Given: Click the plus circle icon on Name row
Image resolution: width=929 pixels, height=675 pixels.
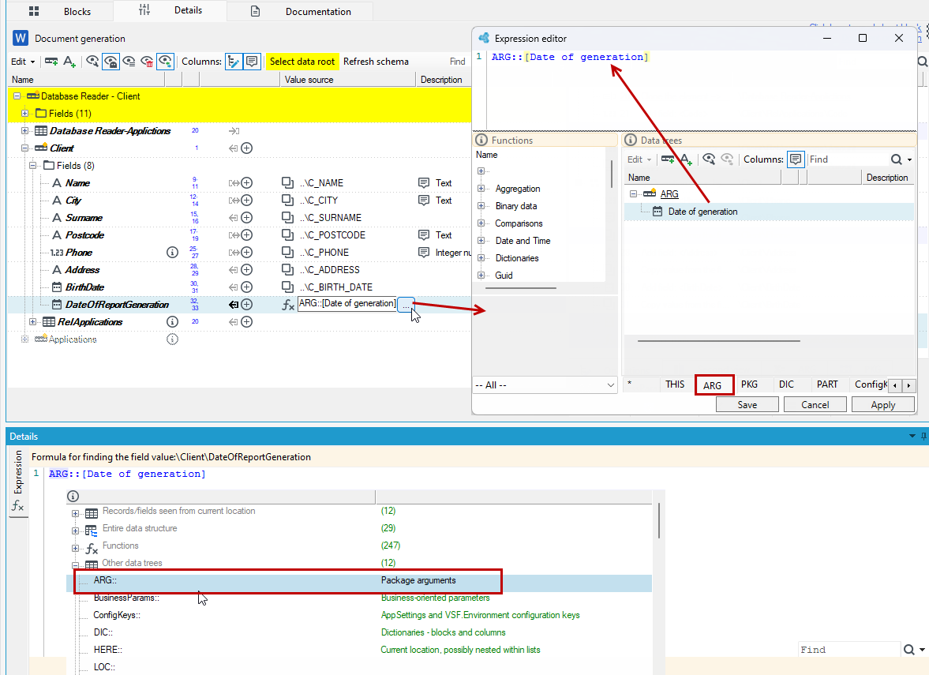Looking at the screenshot, I should (247, 183).
